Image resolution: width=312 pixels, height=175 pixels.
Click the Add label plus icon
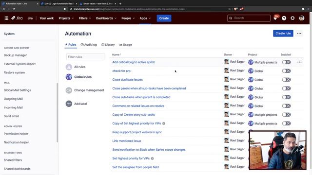click(x=69, y=104)
